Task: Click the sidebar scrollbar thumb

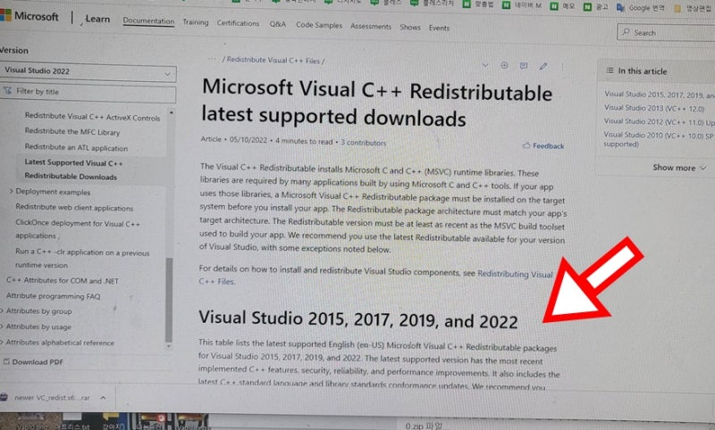Action: coord(169,300)
